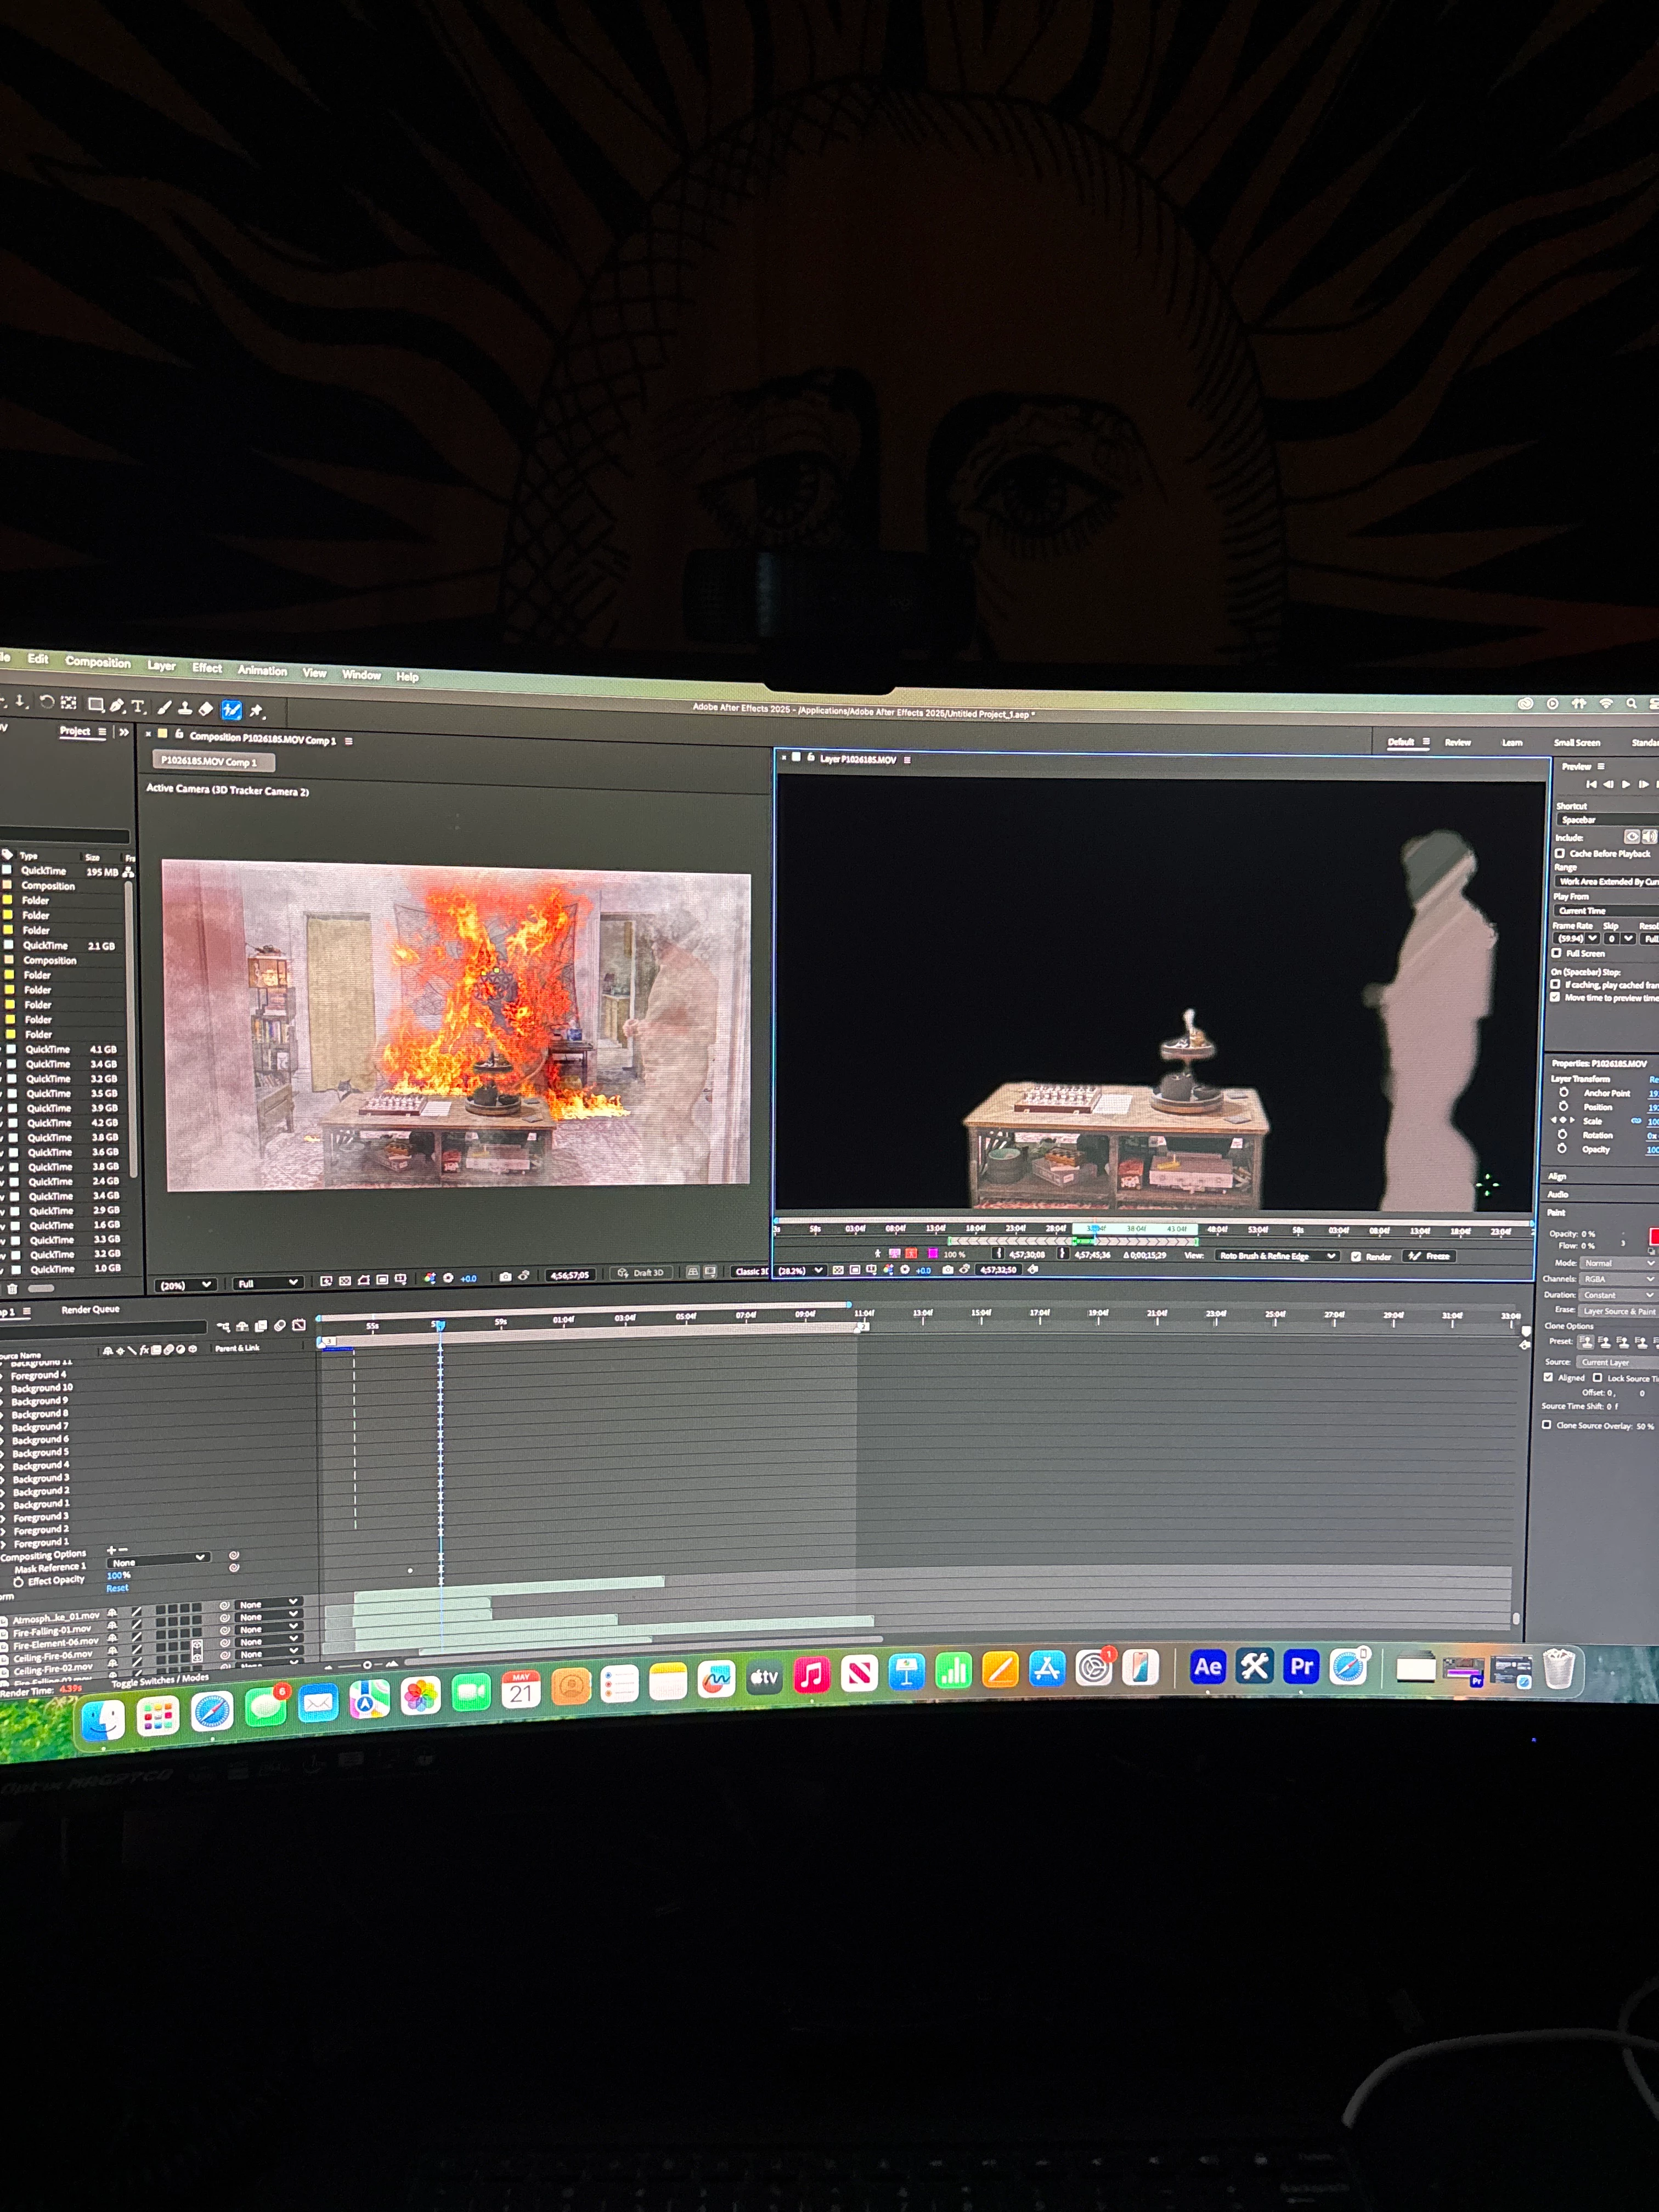Select the Roto Brush tool
Image resolution: width=1659 pixels, height=2212 pixels.
[x=231, y=709]
